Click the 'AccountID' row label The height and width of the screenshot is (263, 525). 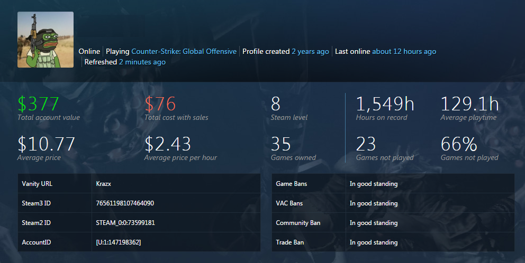(37, 242)
